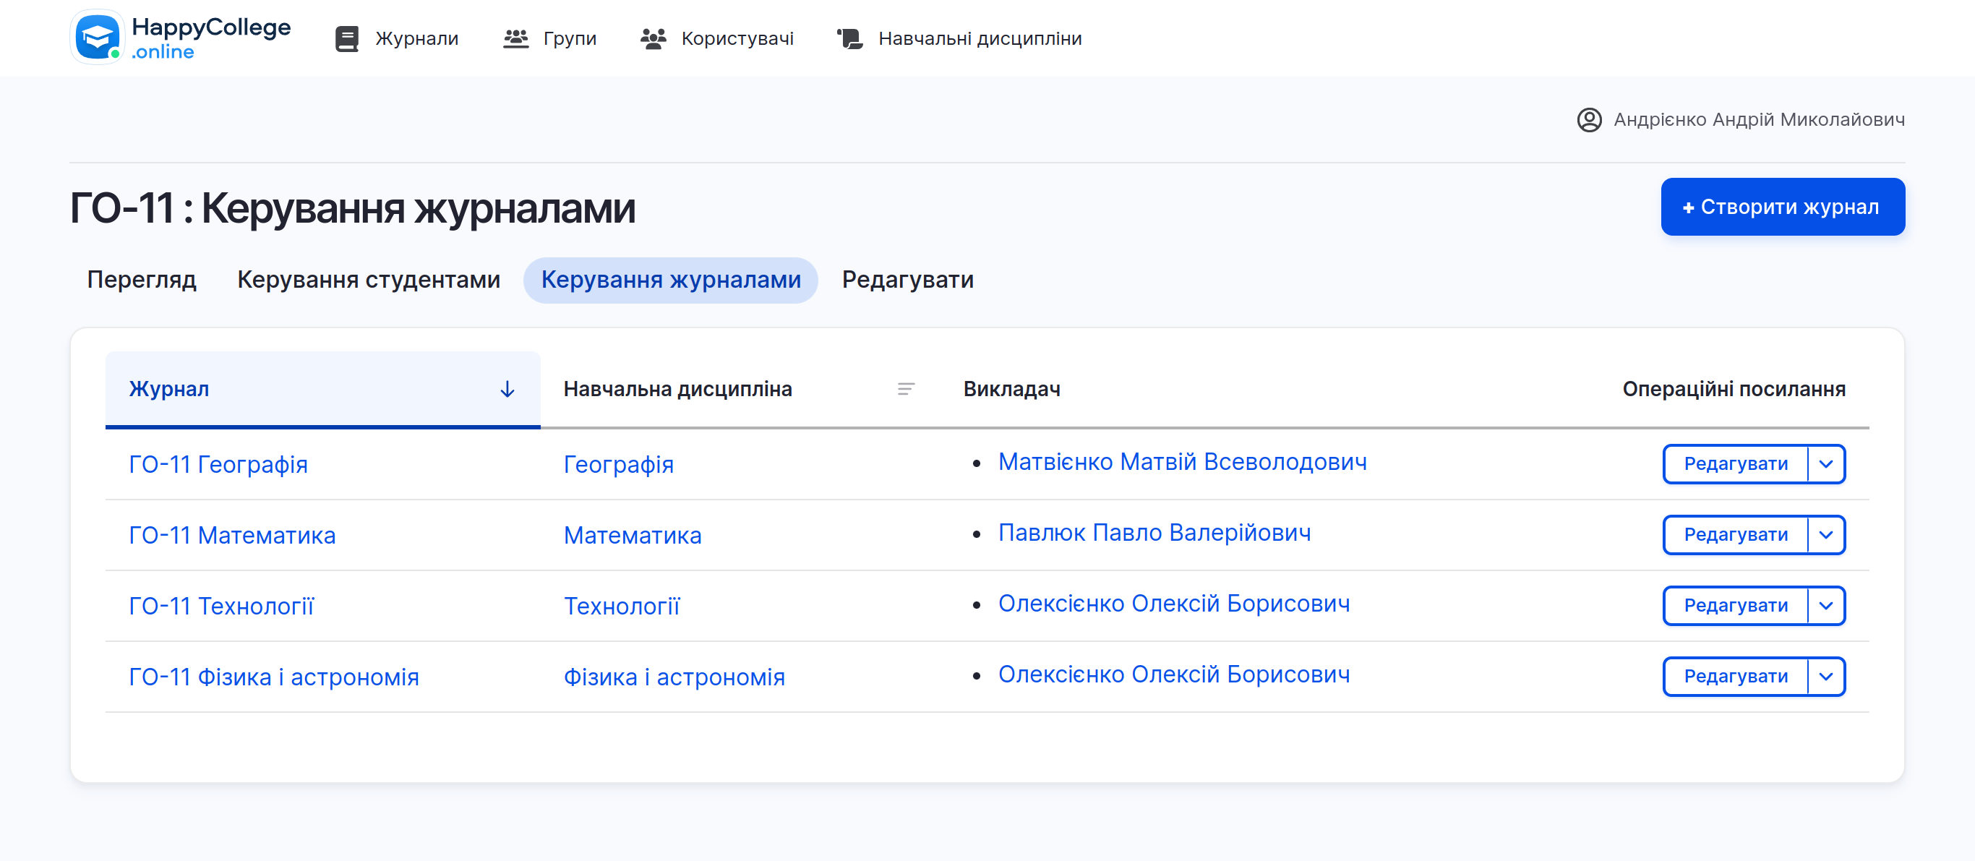
Task: Expand dropdown next to Редагувати for Географія
Action: pos(1825,464)
